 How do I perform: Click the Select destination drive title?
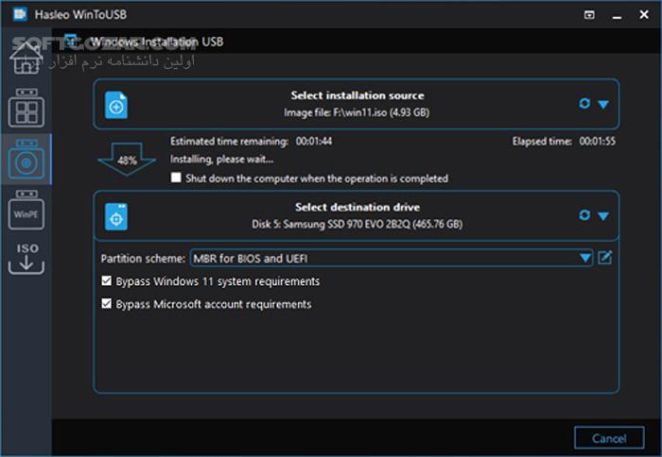pyautogui.click(x=357, y=207)
